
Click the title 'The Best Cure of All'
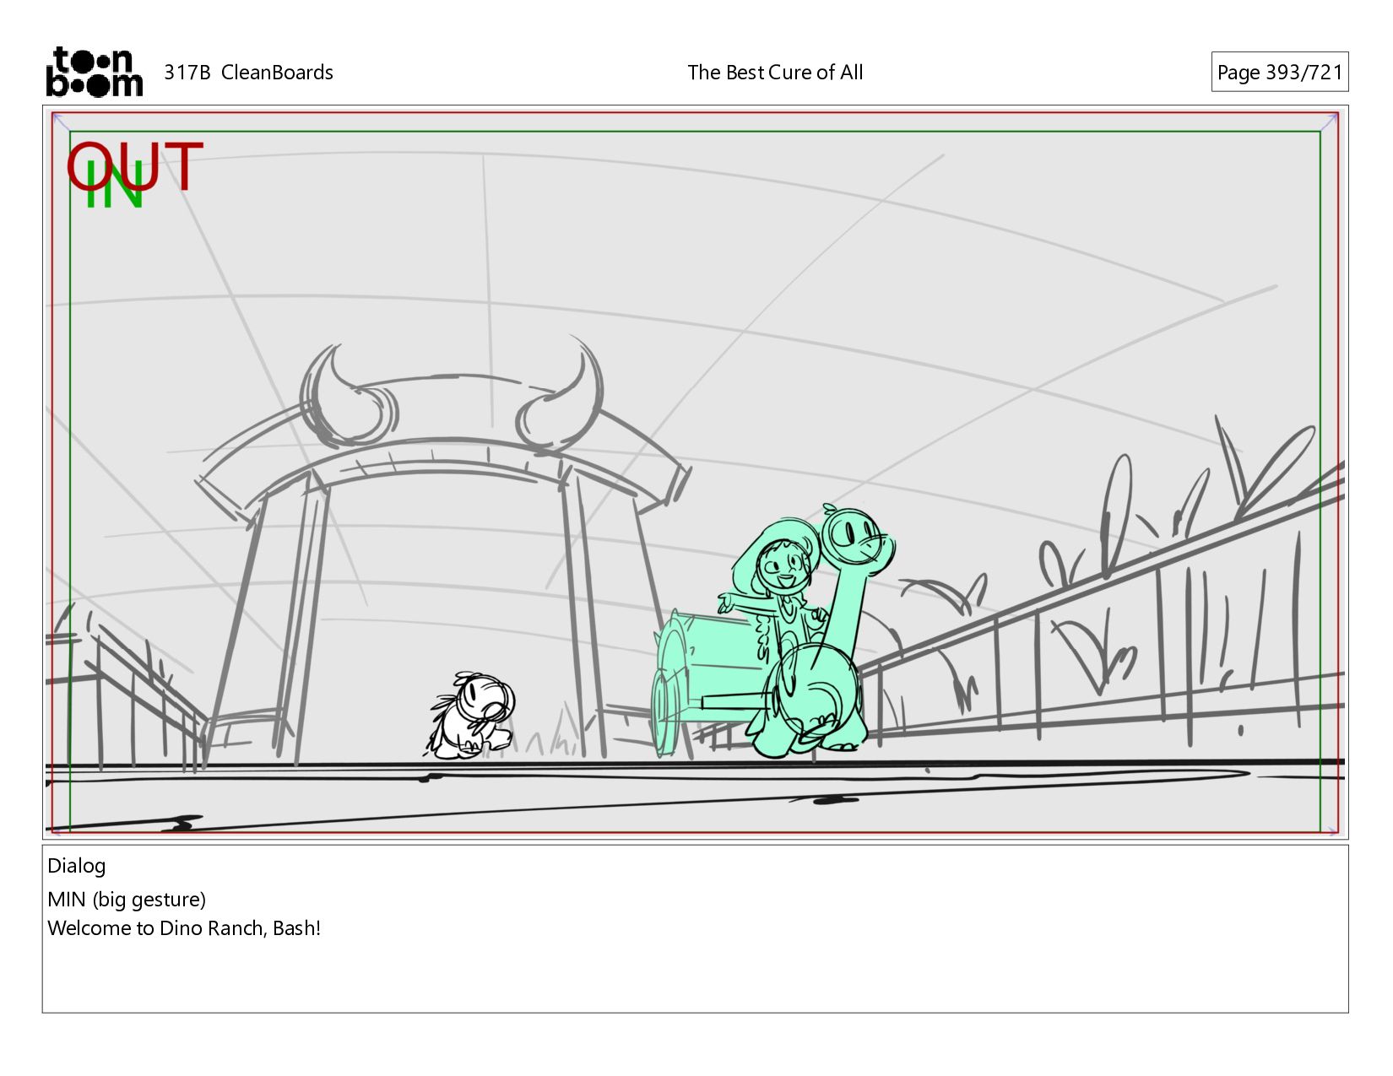click(x=775, y=73)
